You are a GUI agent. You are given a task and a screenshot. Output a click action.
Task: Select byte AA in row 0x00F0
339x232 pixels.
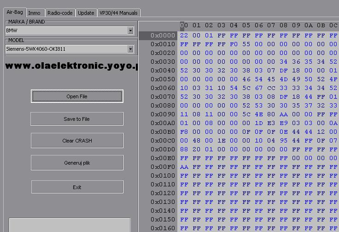[x=184, y=167]
